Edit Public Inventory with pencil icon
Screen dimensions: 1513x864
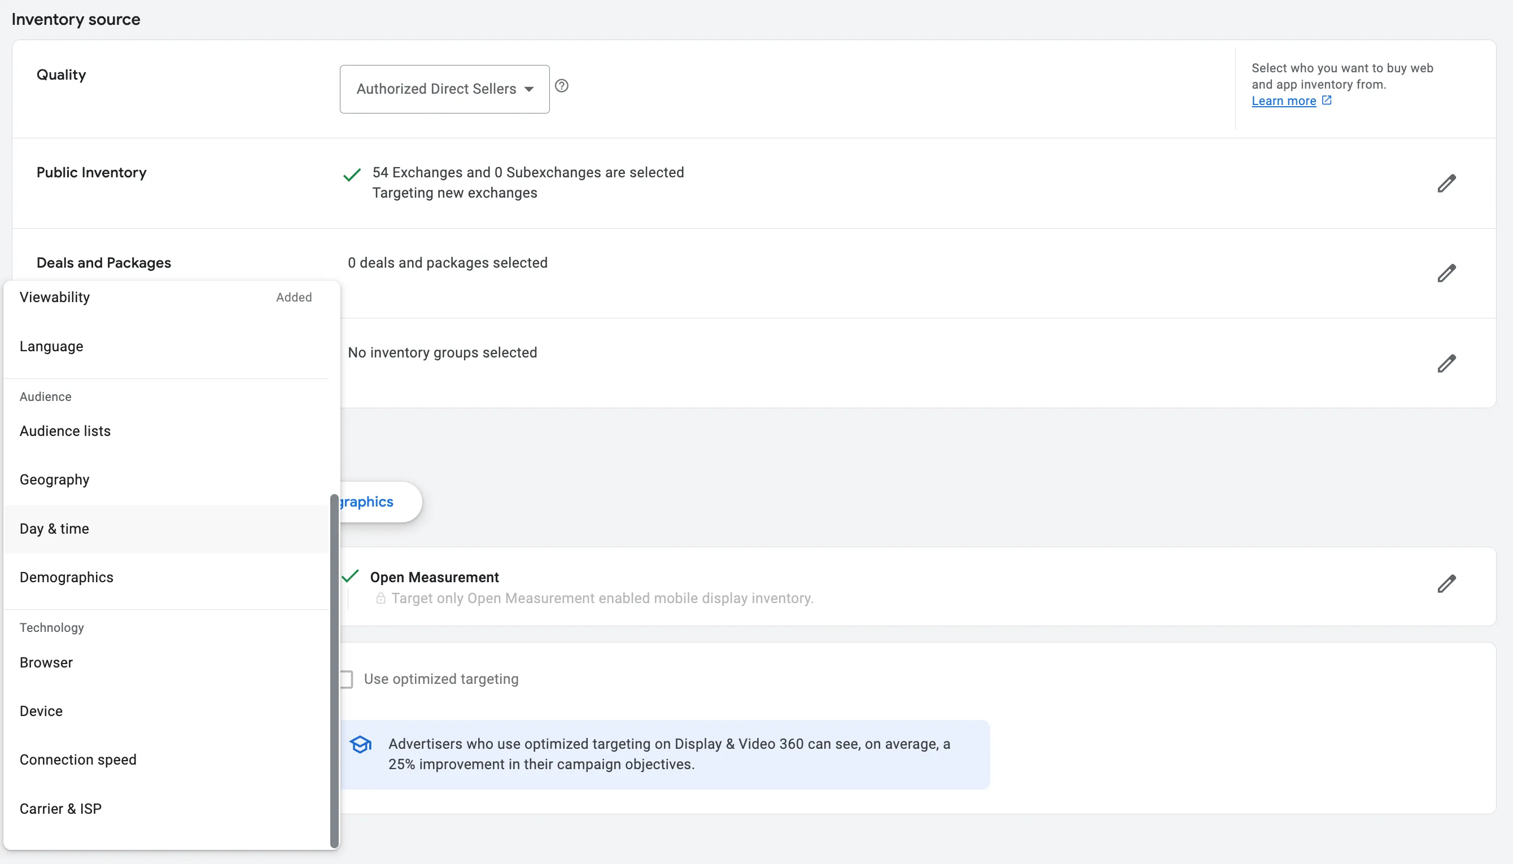click(1446, 184)
